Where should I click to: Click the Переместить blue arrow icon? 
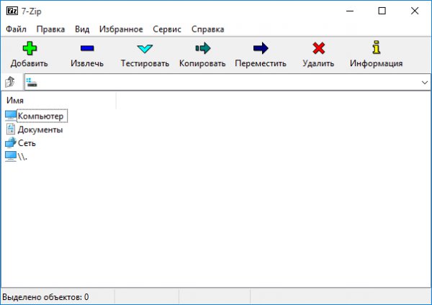point(261,48)
